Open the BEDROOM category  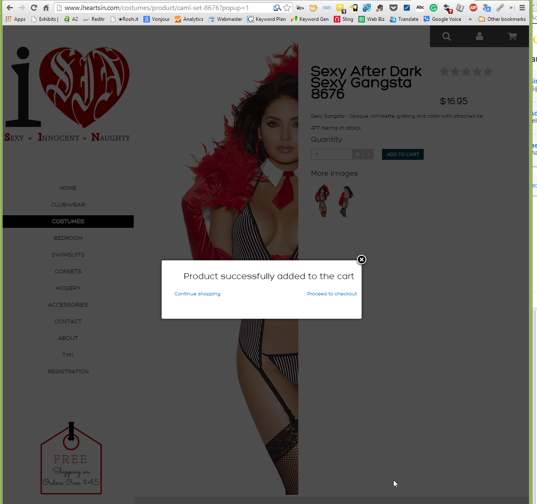point(68,238)
